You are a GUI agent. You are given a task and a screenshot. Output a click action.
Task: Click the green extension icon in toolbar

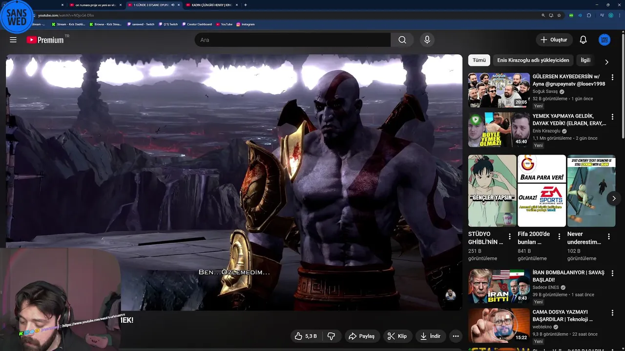coord(571,15)
